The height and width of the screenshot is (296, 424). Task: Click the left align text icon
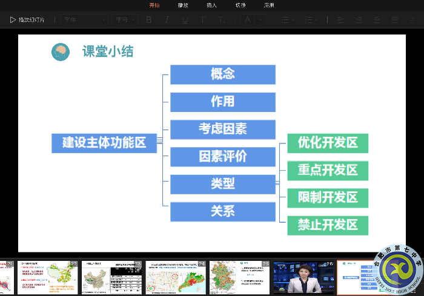click(x=340, y=20)
